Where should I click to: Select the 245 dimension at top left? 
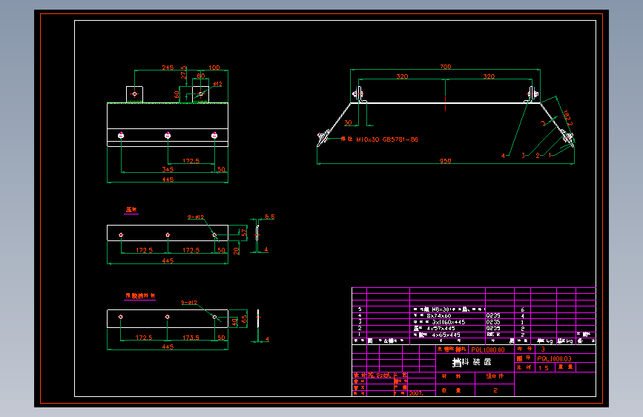168,68
